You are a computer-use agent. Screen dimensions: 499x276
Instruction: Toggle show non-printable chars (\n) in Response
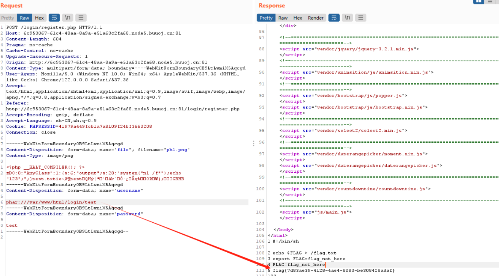point(347,18)
